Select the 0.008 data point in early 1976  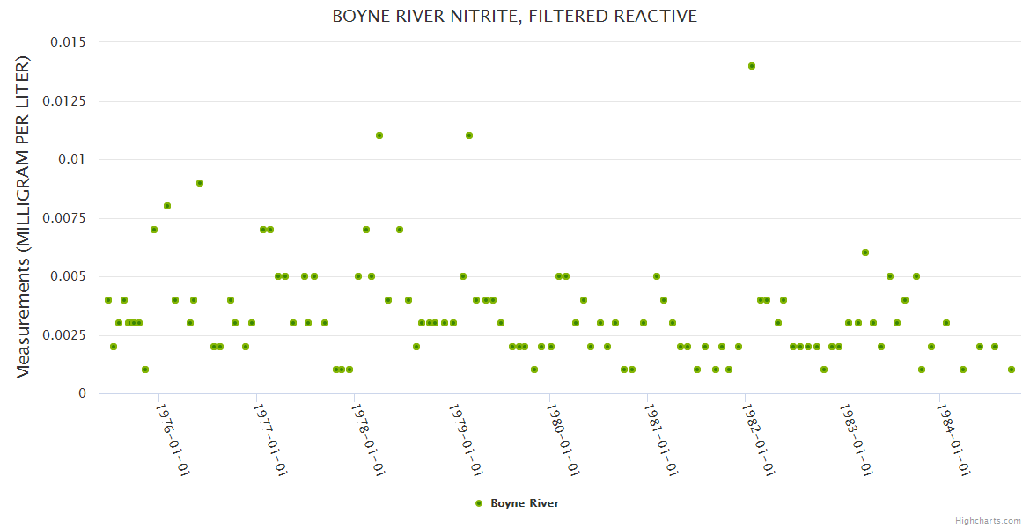pos(167,206)
